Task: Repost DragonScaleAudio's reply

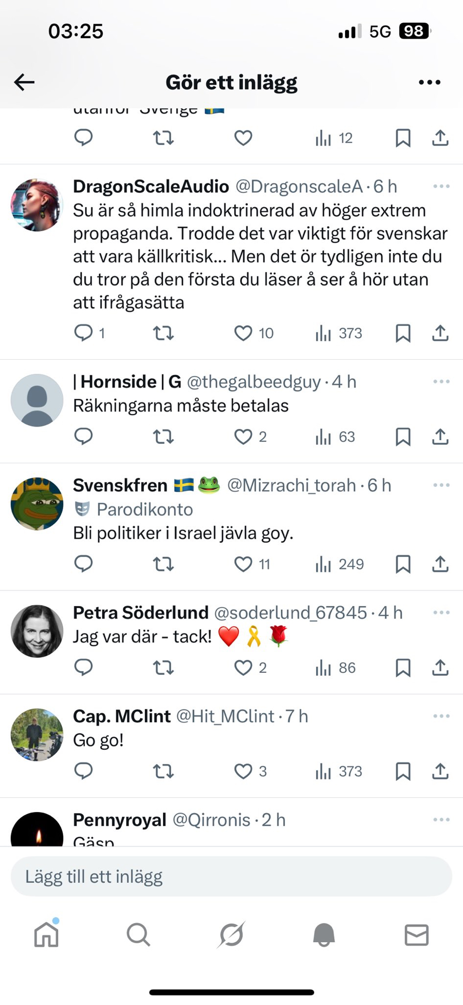Action: [x=163, y=333]
